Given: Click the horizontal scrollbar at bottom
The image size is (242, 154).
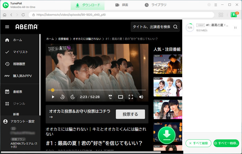Looking at the screenshot, I should pos(81,152).
